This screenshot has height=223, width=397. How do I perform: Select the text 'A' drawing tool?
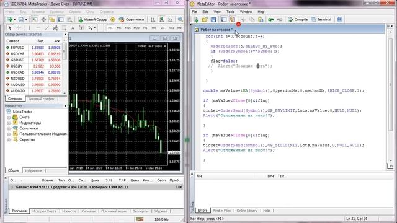pos(73,28)
